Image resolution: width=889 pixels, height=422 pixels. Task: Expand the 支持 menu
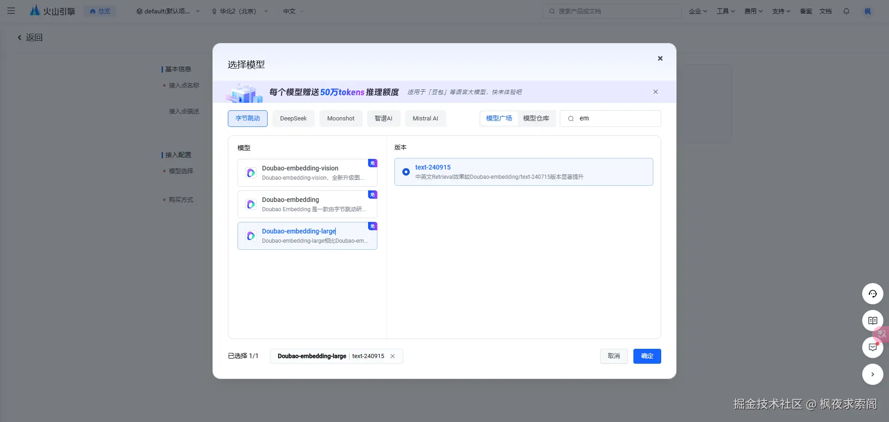781,11
